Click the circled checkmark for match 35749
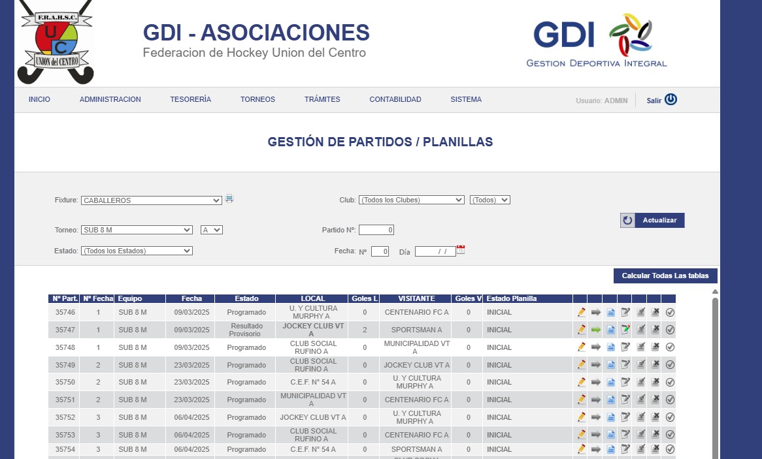Viewport: 762px width, 459px height. 670,365
